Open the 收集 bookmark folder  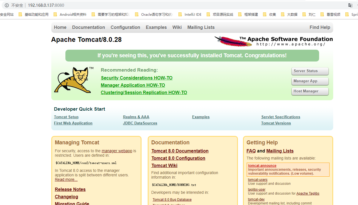269,14
